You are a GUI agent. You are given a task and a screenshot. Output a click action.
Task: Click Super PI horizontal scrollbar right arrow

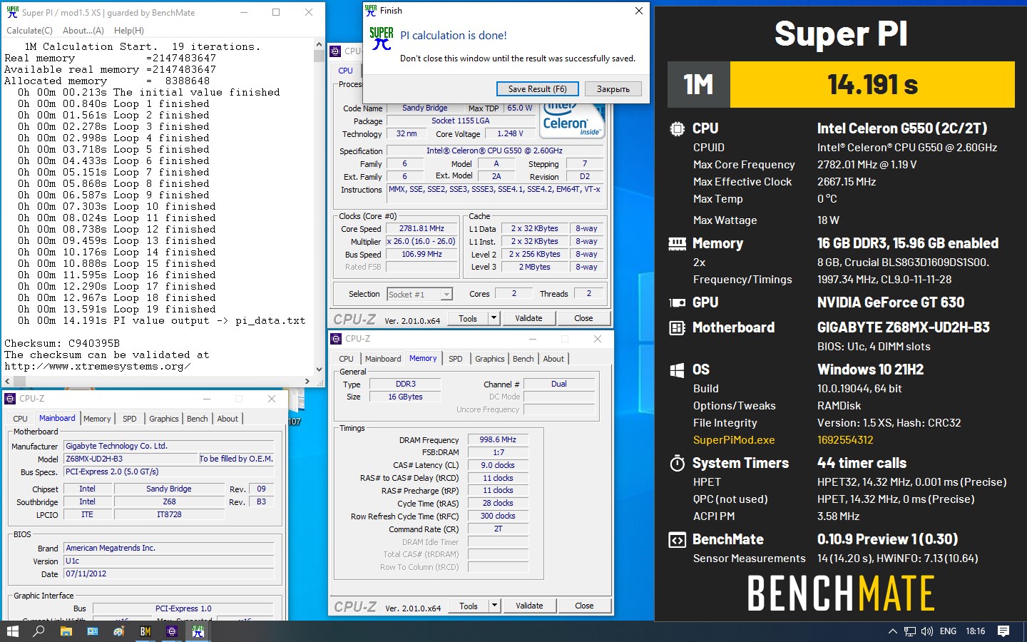coord(308,382)
